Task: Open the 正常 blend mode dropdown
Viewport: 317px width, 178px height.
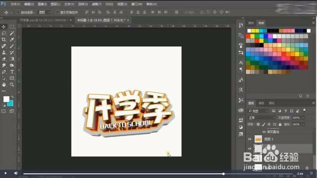Action: (x=262, y=118)
